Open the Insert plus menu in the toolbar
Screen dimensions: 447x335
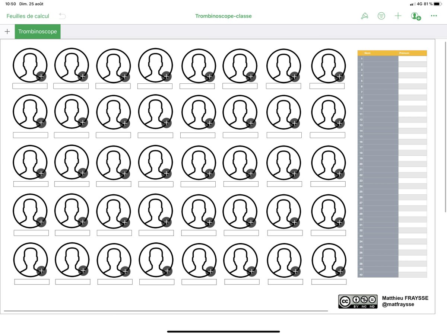[x=398, y=16]
